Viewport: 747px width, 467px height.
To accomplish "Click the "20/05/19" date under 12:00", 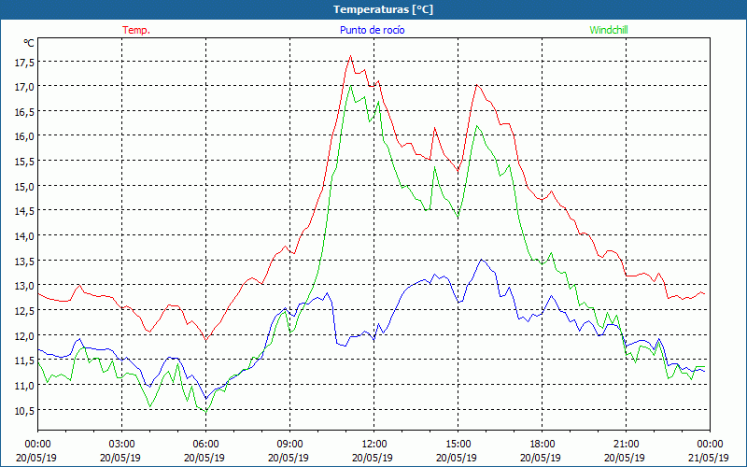I will point(373,458).
